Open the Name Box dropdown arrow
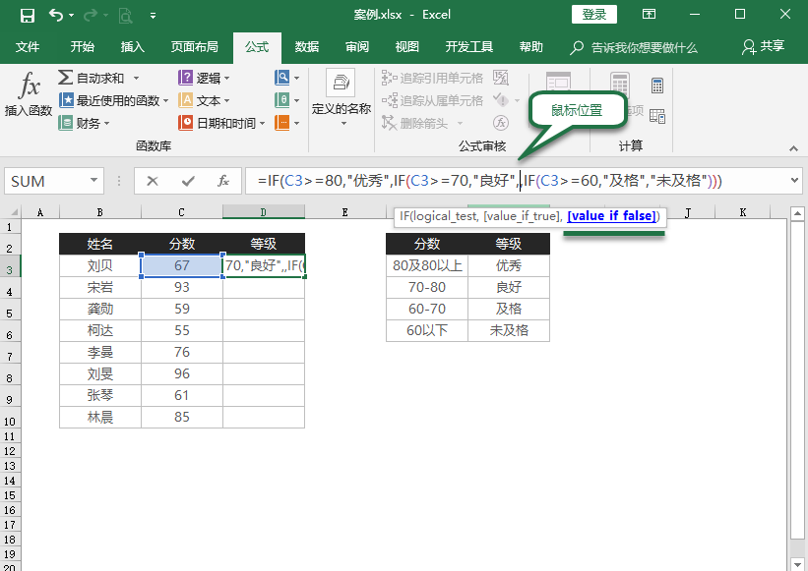 93,180
